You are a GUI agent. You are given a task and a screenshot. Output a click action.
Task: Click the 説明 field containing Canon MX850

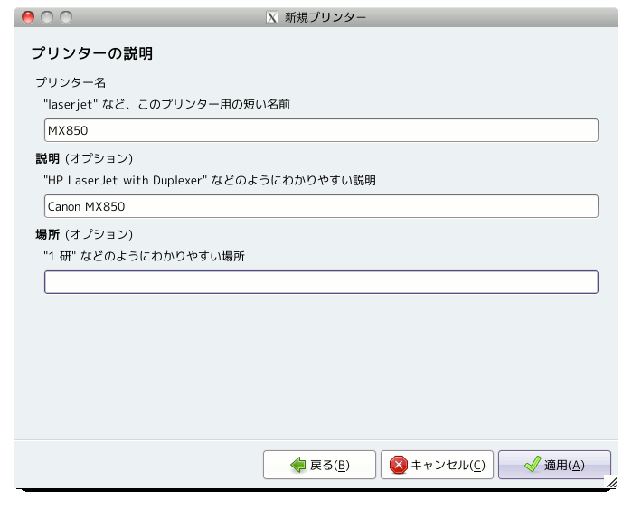(321, 206)
